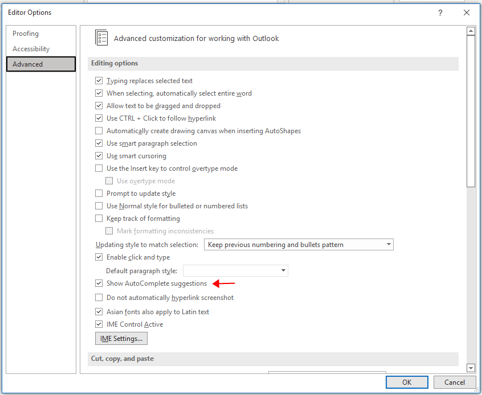Close the Editor Options dialog
The image size is (482, 395).
pyautogui.click(x=466, y=13)
